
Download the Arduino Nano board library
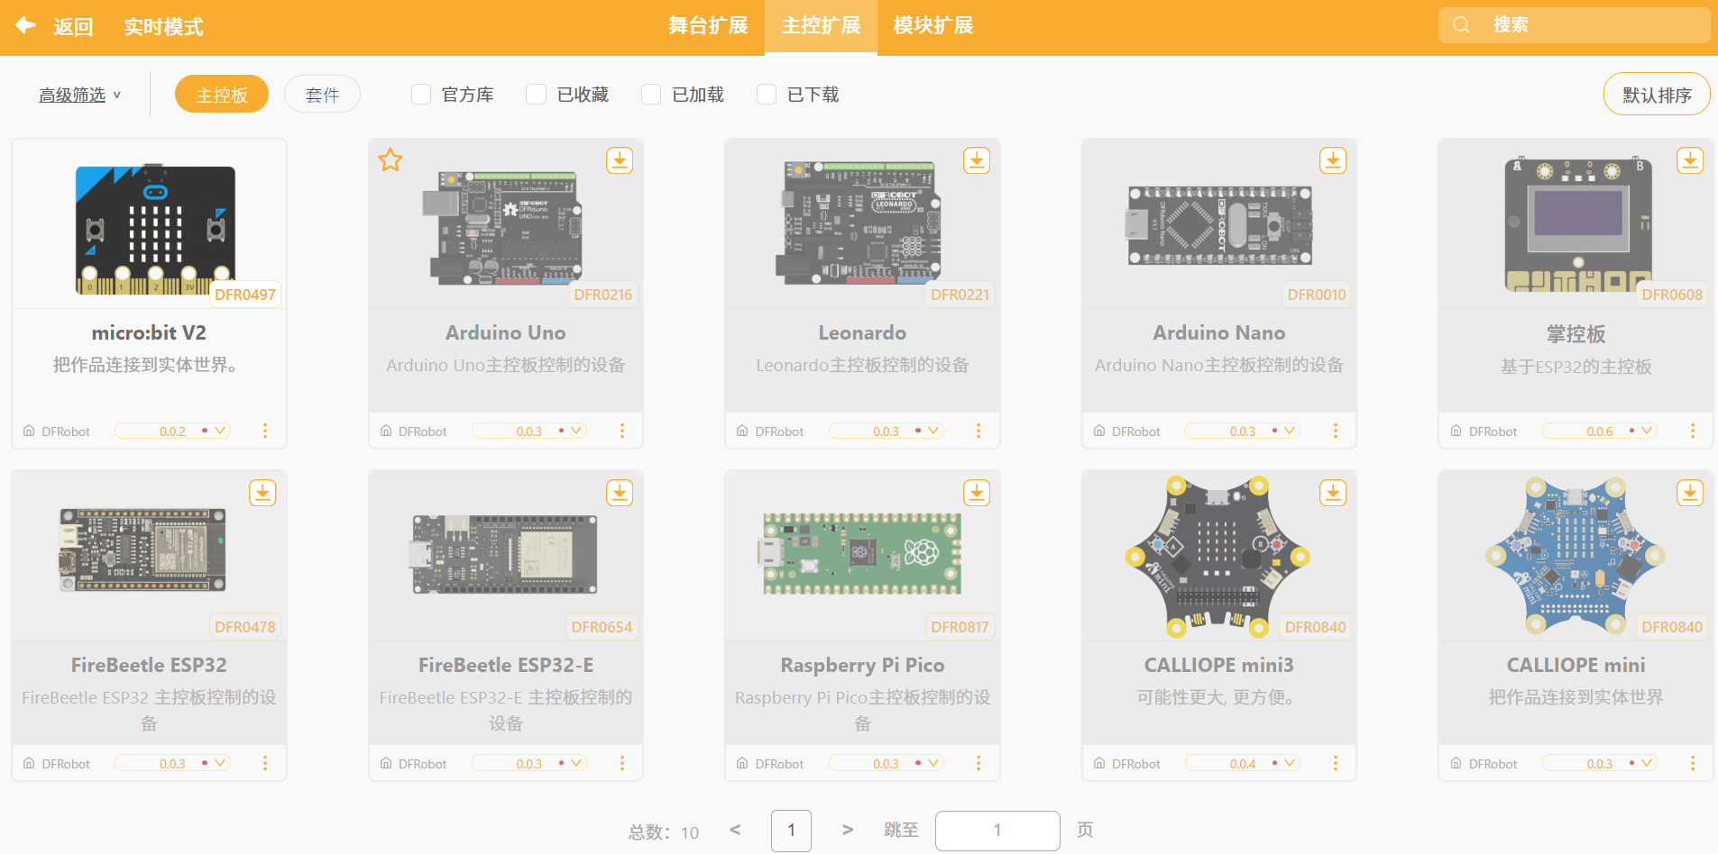(1333, 160)
